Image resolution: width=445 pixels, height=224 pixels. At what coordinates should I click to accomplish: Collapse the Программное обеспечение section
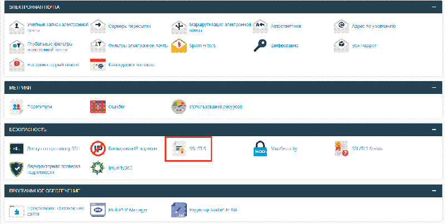click(x=434, y=191)
